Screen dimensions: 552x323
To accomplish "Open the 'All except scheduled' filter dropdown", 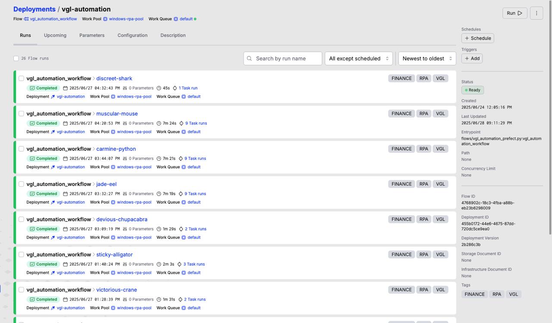I will click(x=358, y=59).
